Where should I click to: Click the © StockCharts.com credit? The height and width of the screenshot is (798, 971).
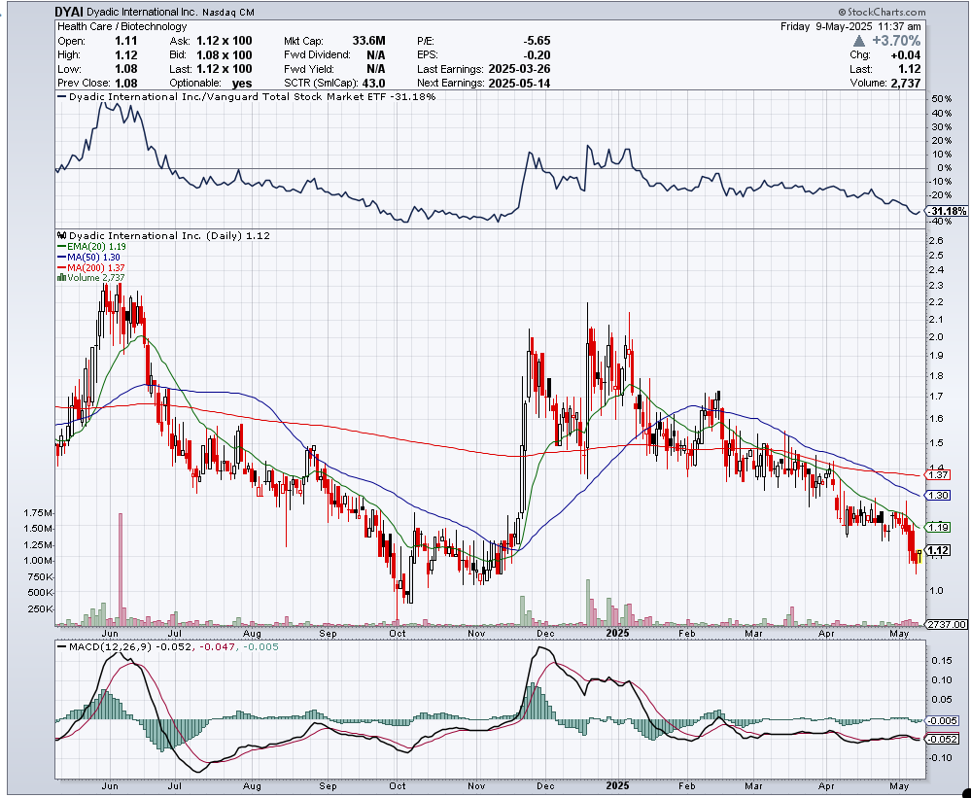[882, 12]
